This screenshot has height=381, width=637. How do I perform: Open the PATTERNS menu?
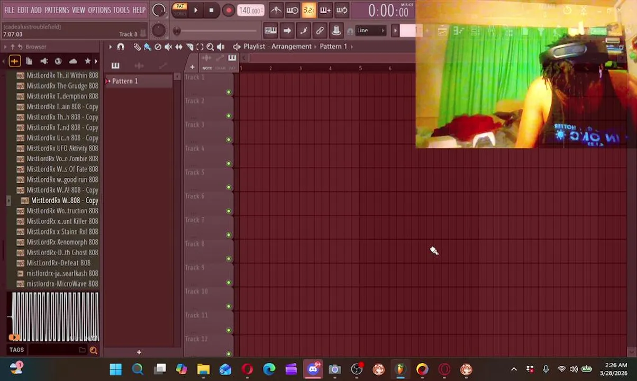(57, 10)
